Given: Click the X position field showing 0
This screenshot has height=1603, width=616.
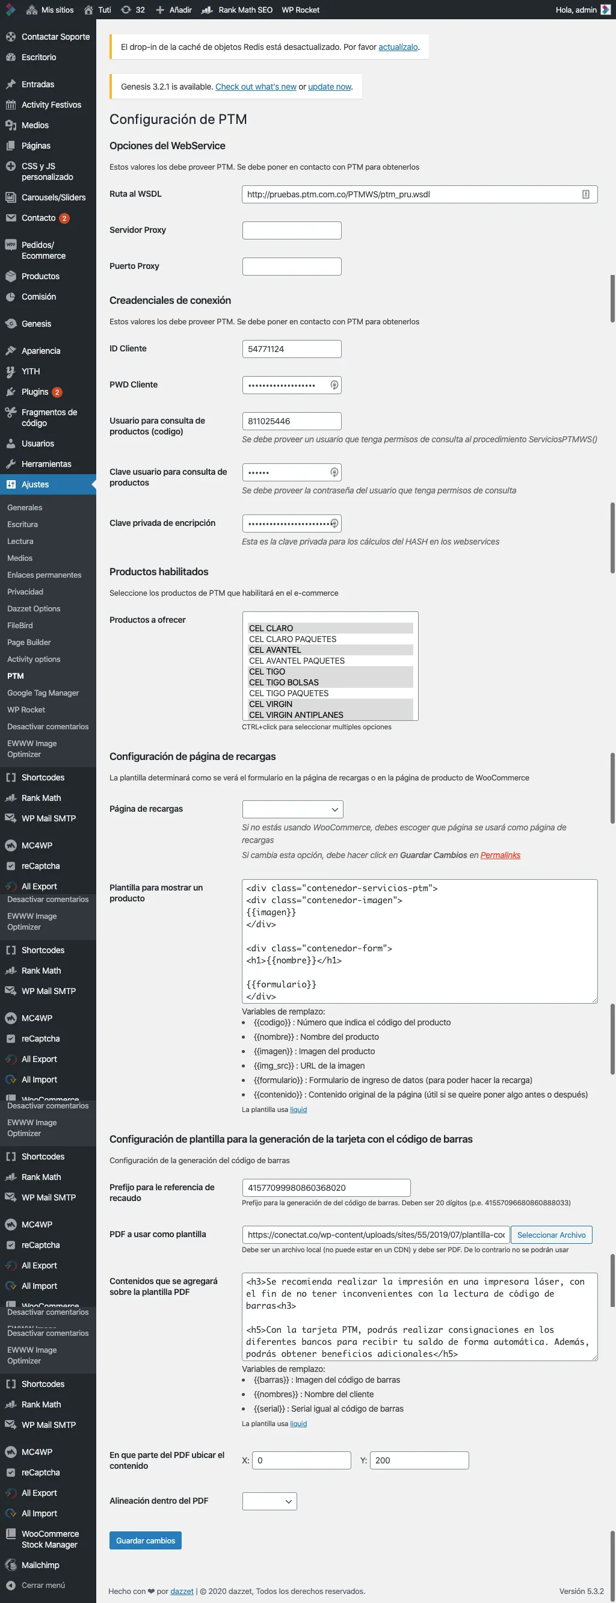Looking at the screenshot, I should tap(302, 1461).
